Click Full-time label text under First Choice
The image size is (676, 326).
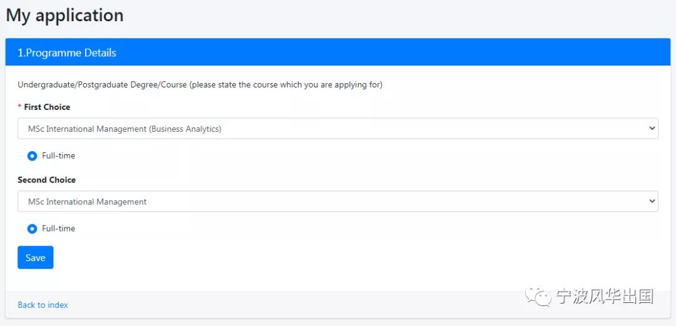click(59, 156)
